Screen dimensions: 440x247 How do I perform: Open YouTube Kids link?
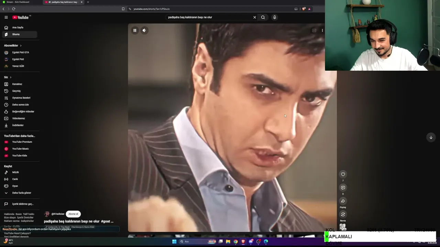pyautogui.click(x=20, y=156)
